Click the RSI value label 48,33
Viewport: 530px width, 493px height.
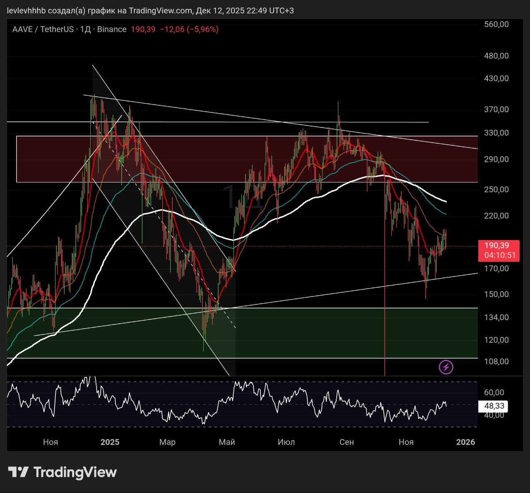pos(493,406)
